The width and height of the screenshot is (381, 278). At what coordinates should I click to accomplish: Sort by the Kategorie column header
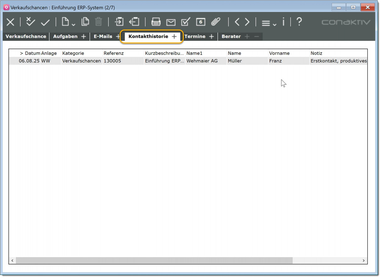(x=73, y=53)
